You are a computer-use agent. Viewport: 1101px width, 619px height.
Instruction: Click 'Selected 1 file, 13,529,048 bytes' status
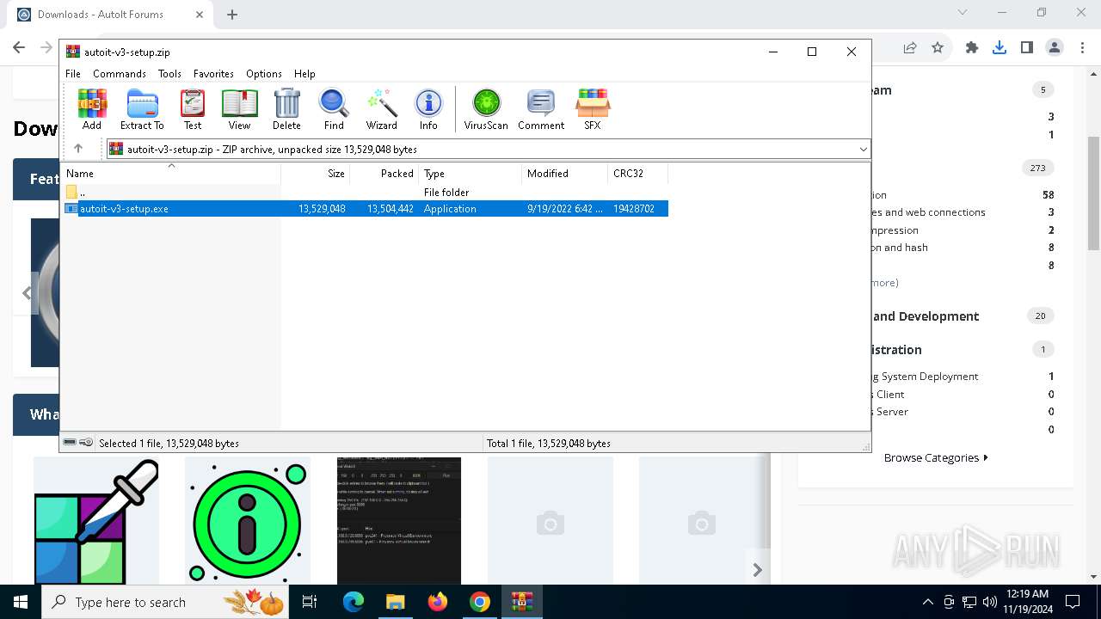tap(169, 444)
